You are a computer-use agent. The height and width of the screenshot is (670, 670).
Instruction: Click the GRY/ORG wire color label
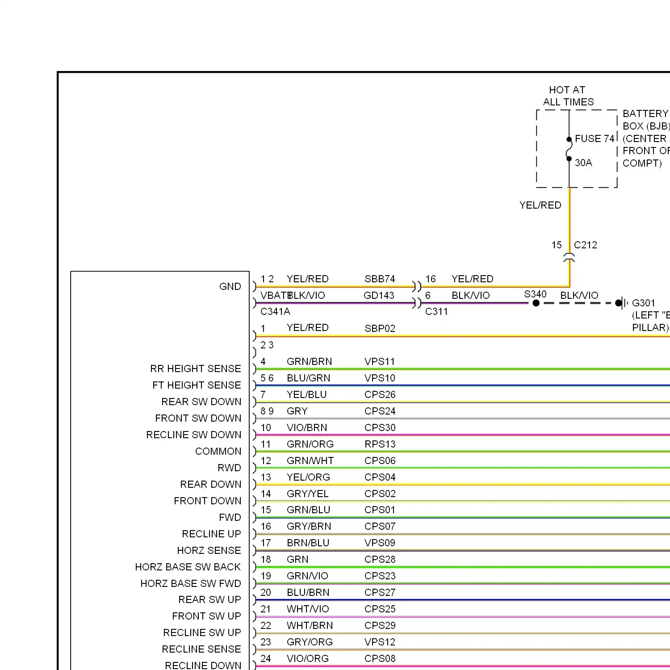tap(310, 642)
